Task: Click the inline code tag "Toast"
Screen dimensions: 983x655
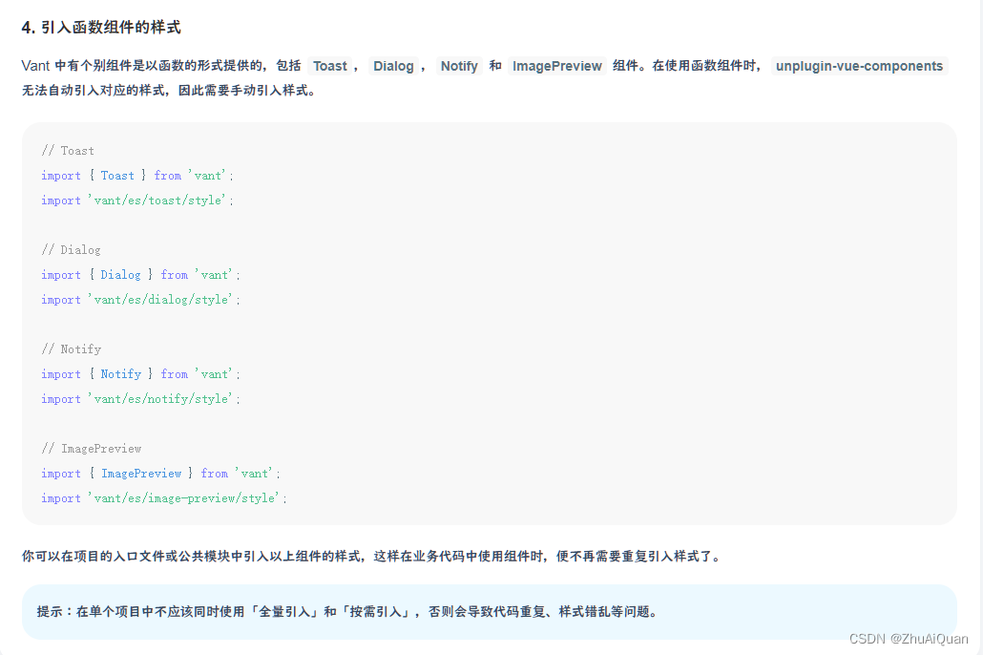Action: pos(330,66)
